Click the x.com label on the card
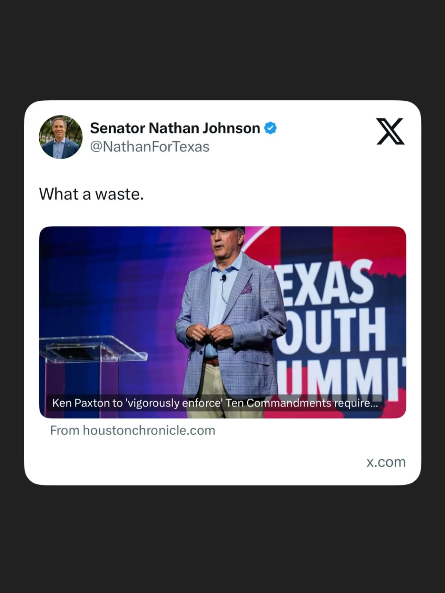Image resolution: width=445 pixels, height=593 pixels. click(386, 462)
